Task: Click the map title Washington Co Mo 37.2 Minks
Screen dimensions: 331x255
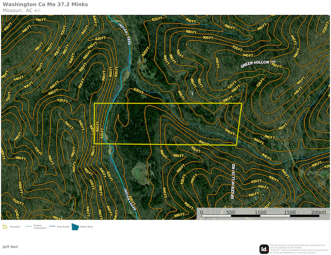Action: pos(45,4)
